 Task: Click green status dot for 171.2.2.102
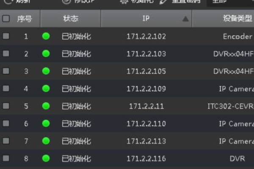(46, 36)
